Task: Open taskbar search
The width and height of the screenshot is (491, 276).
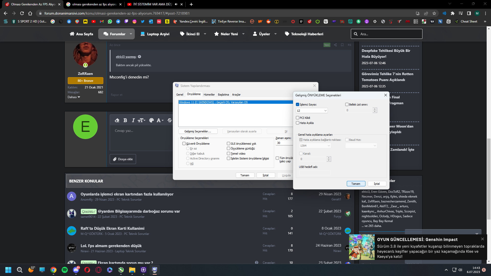Action: (x=20, y=270)
